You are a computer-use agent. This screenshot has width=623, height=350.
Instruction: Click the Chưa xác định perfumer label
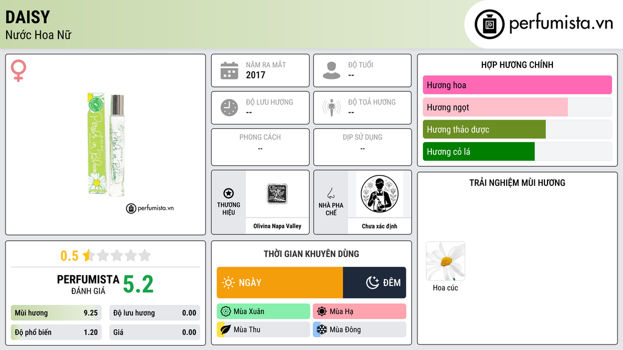click(x=380, y=226)
